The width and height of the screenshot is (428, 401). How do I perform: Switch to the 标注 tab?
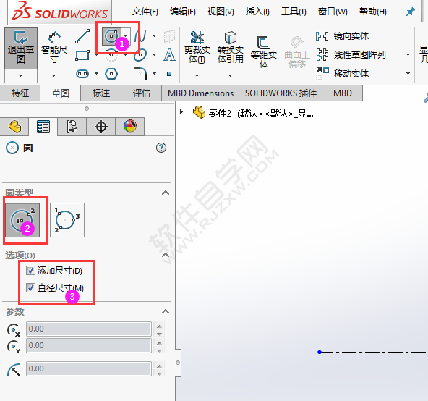coord(101,93)
